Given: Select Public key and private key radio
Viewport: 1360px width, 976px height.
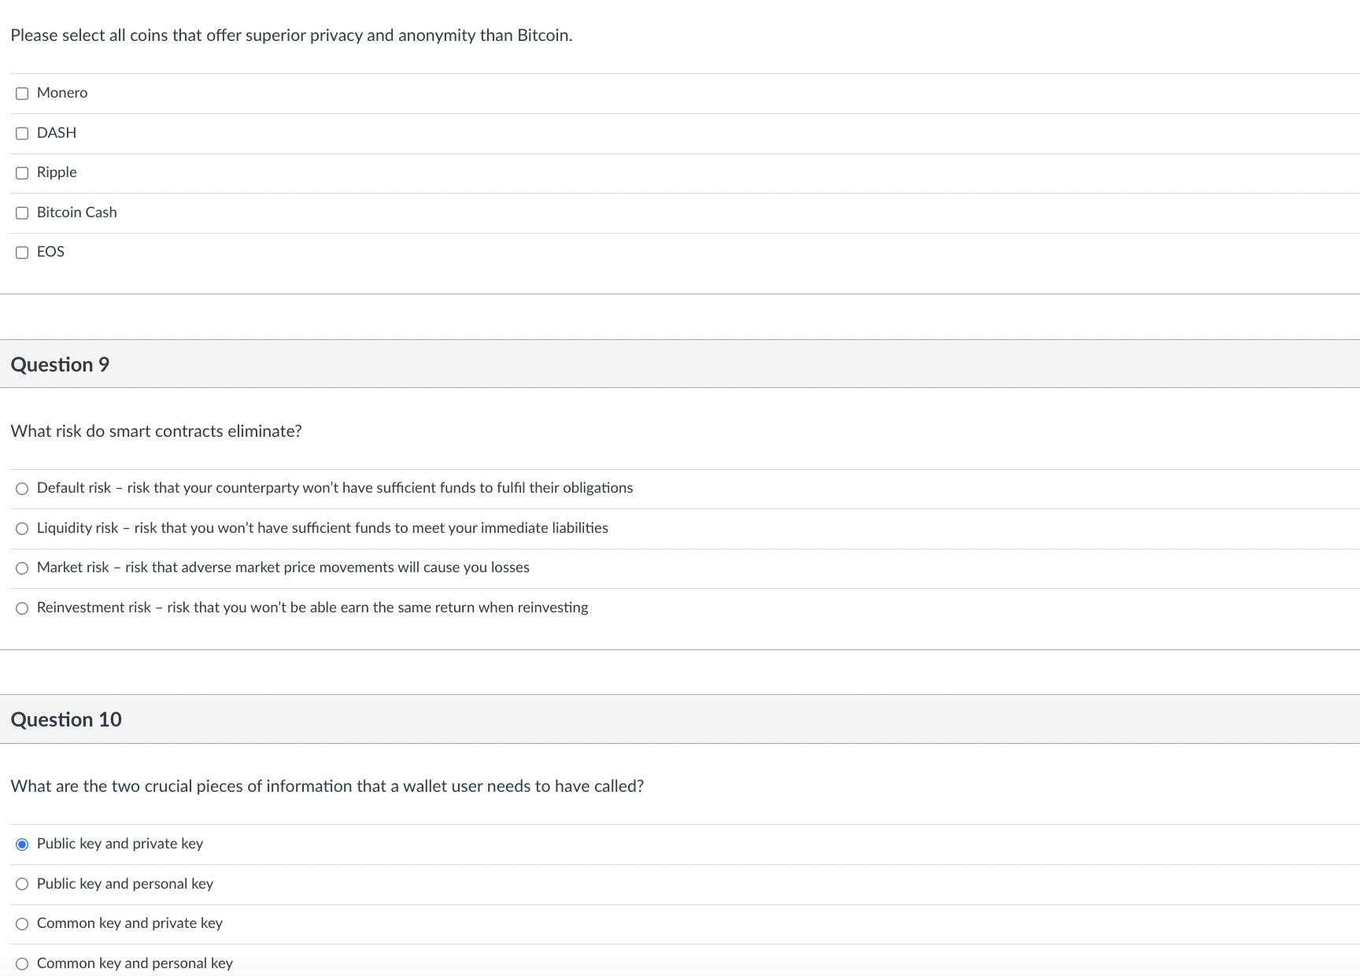Looking at the screenshot, I should [22, 845].
